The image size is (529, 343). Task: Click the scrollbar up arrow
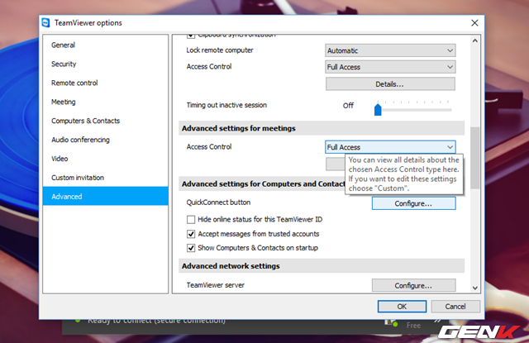[475, 40]
